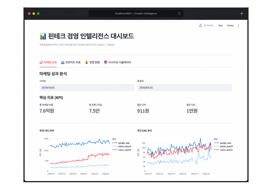Viewport: 272px width, 190px height.
Task: Open the 시작일 date picker field
Action: coord(87,88)
